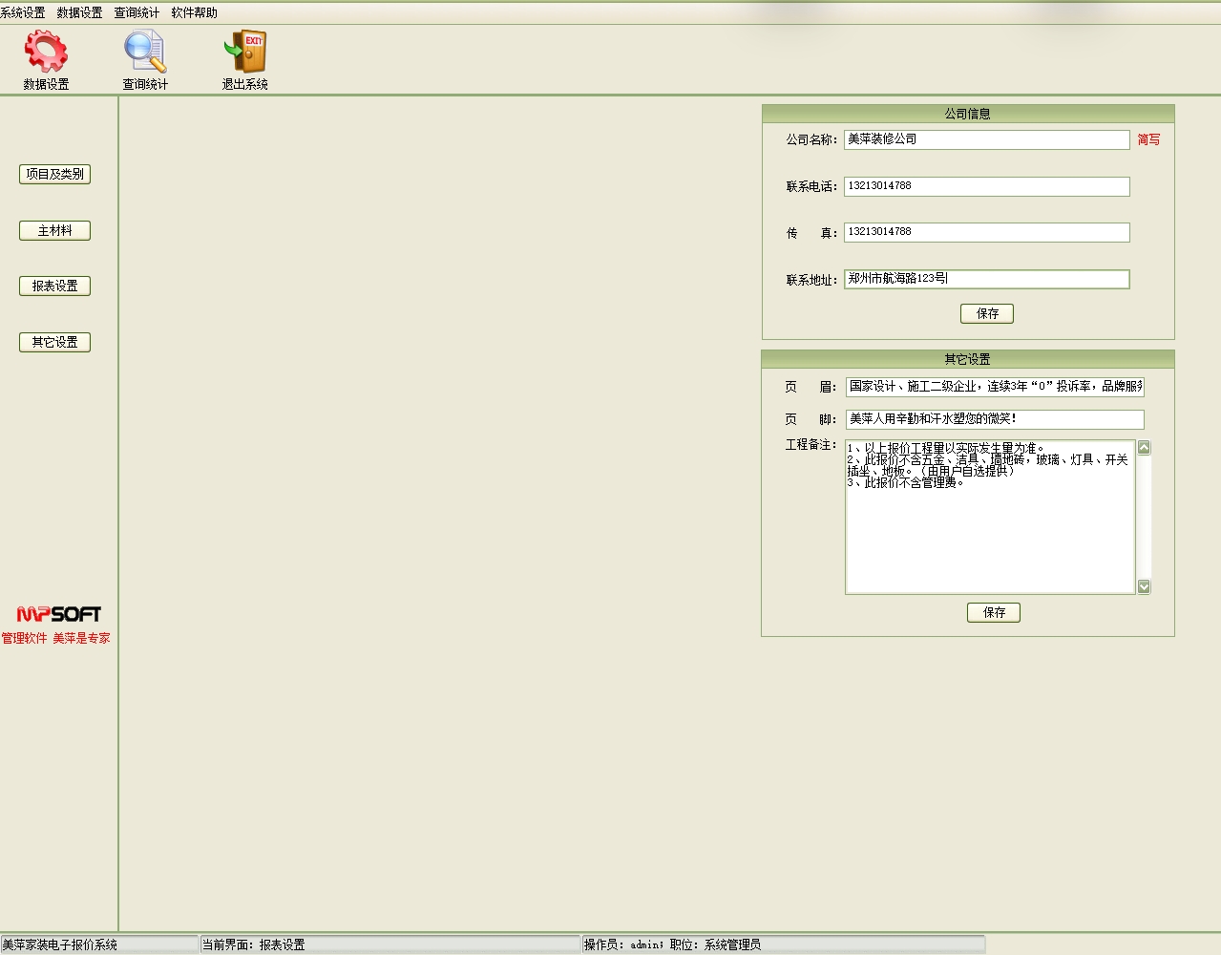Open the 软件帮助 menu
The image size is (1221, 955).
194,12
